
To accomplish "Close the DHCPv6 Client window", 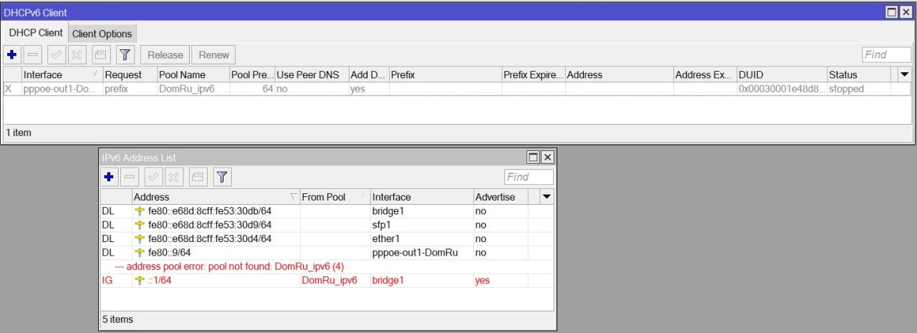I will pyautogui.click(x=906, y=11).
